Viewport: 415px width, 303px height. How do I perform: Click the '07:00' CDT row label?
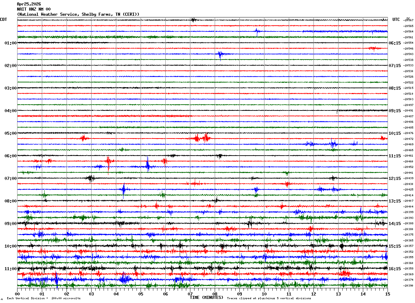pos(11,179)
